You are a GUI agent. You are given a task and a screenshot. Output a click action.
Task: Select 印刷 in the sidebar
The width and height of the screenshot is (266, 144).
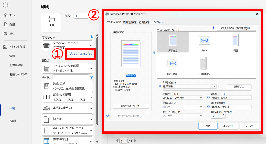[12, 108]
